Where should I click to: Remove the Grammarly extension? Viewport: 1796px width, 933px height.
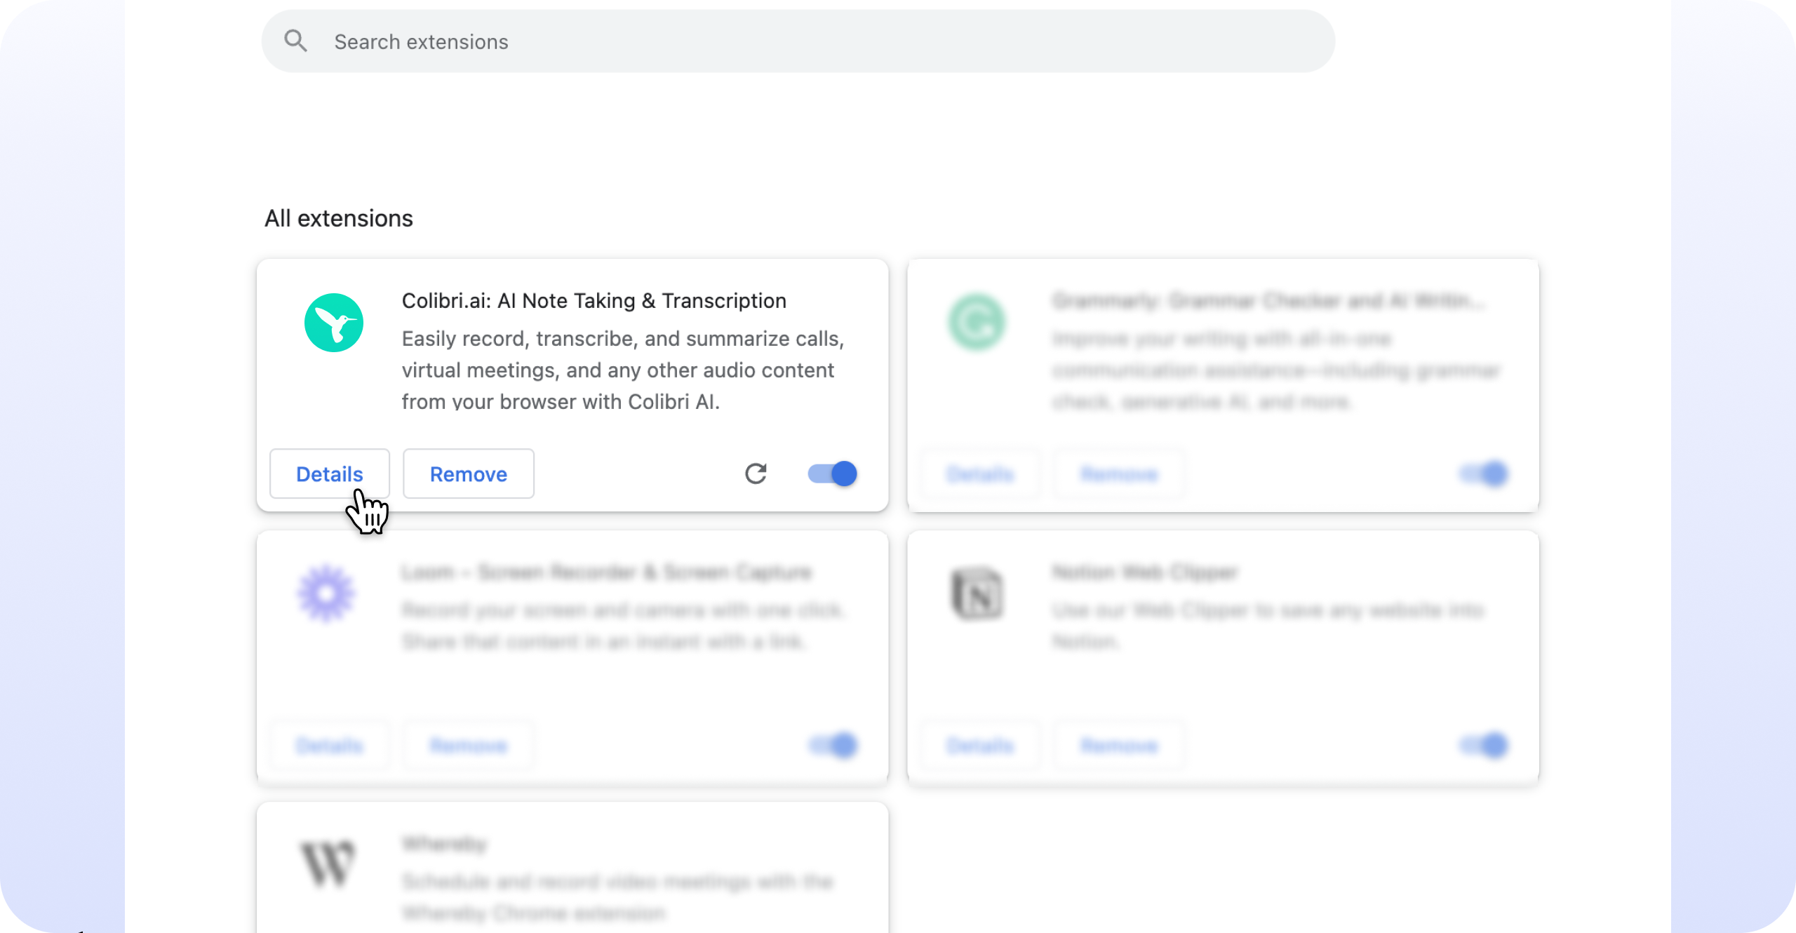1119,474
